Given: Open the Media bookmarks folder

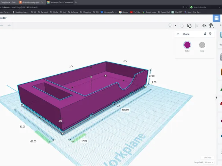Looking at the screenshot, I should click(x=54, y=12).
